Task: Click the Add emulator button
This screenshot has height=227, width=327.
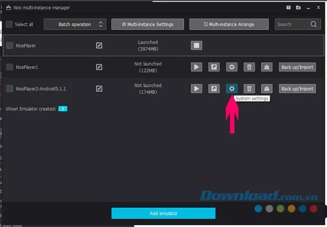Action: click(x=163, y=213)
